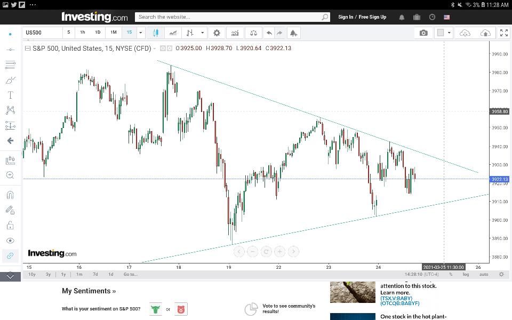Open the Go to... date option
Screen dimensions: 512x320
pos(130,274)
